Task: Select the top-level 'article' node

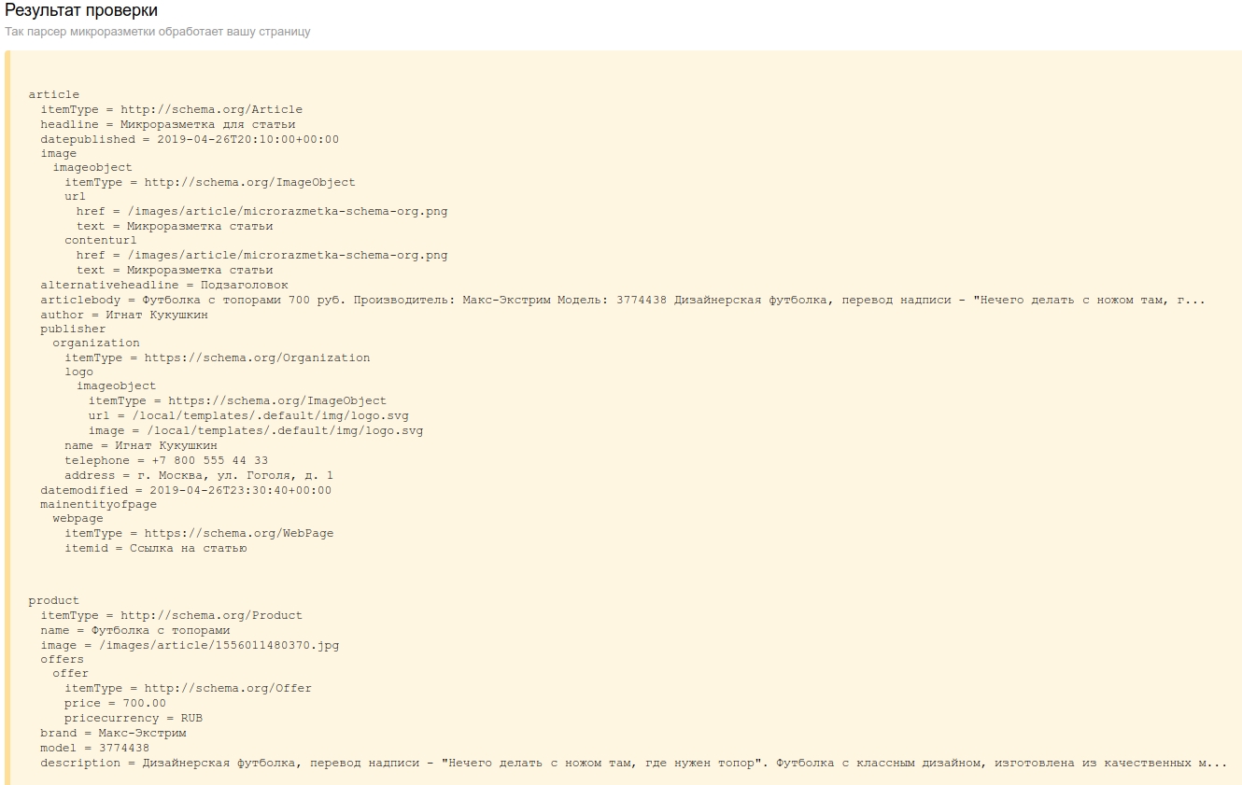Action: click(53, 94)
